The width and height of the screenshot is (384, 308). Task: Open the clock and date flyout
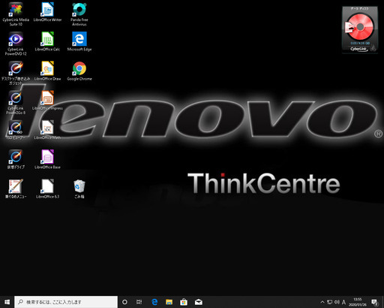coord(358,302)
